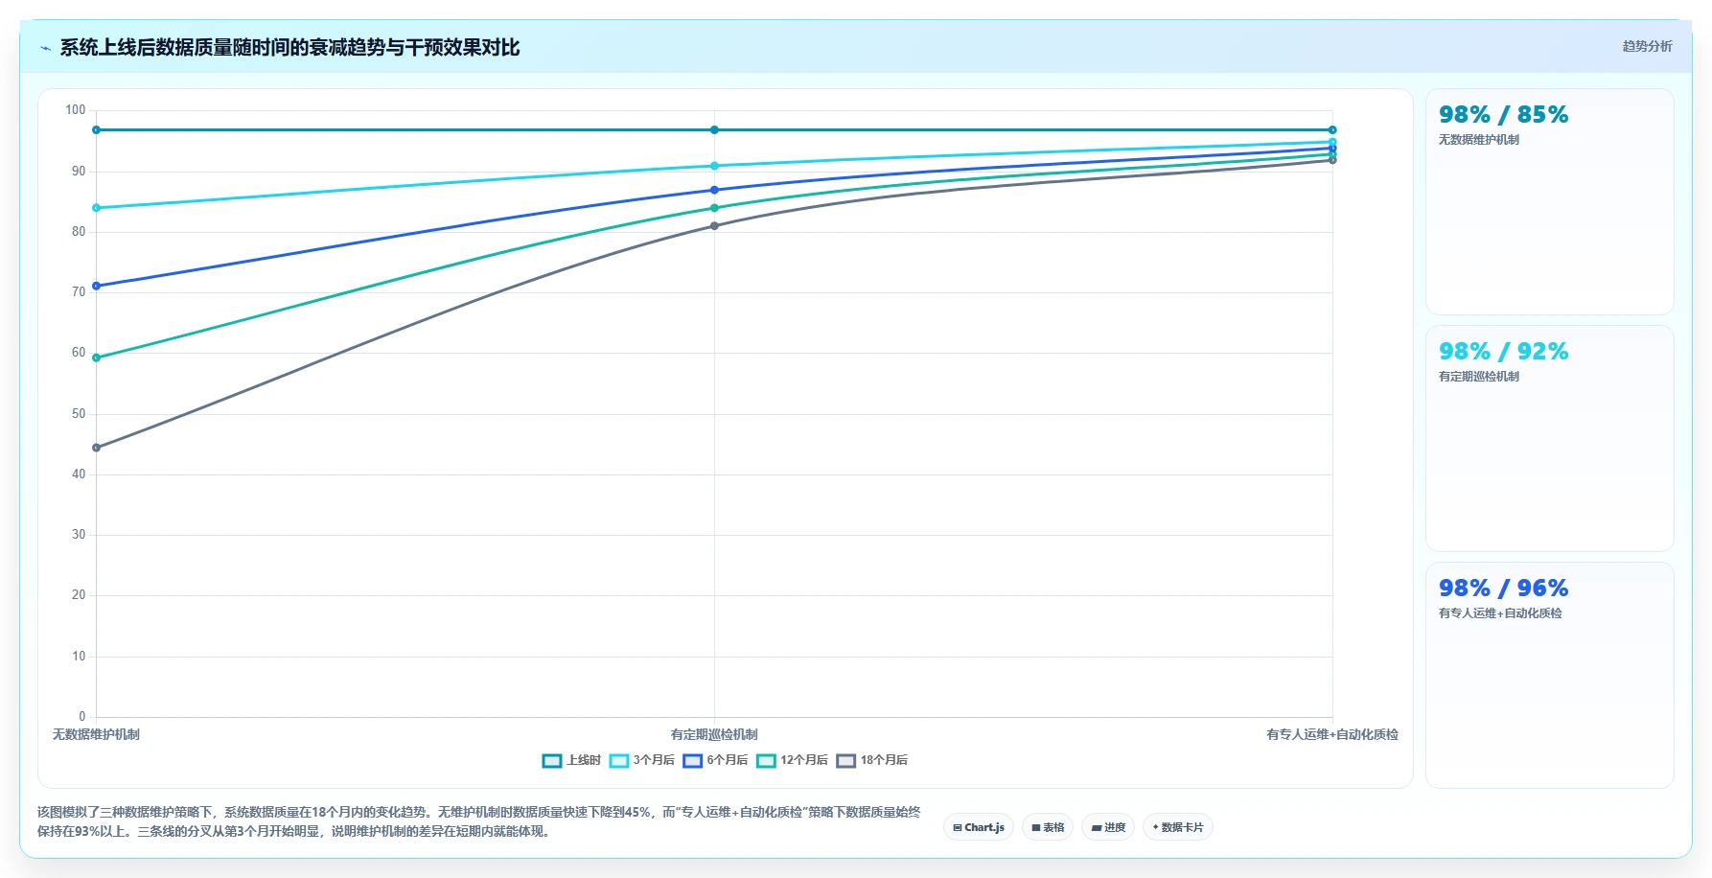Image resolution: width=1712 pixels, height=878 pixels.
Task: Toggle the 3个月后 series in the legend
Action: (x=642, y=760)
